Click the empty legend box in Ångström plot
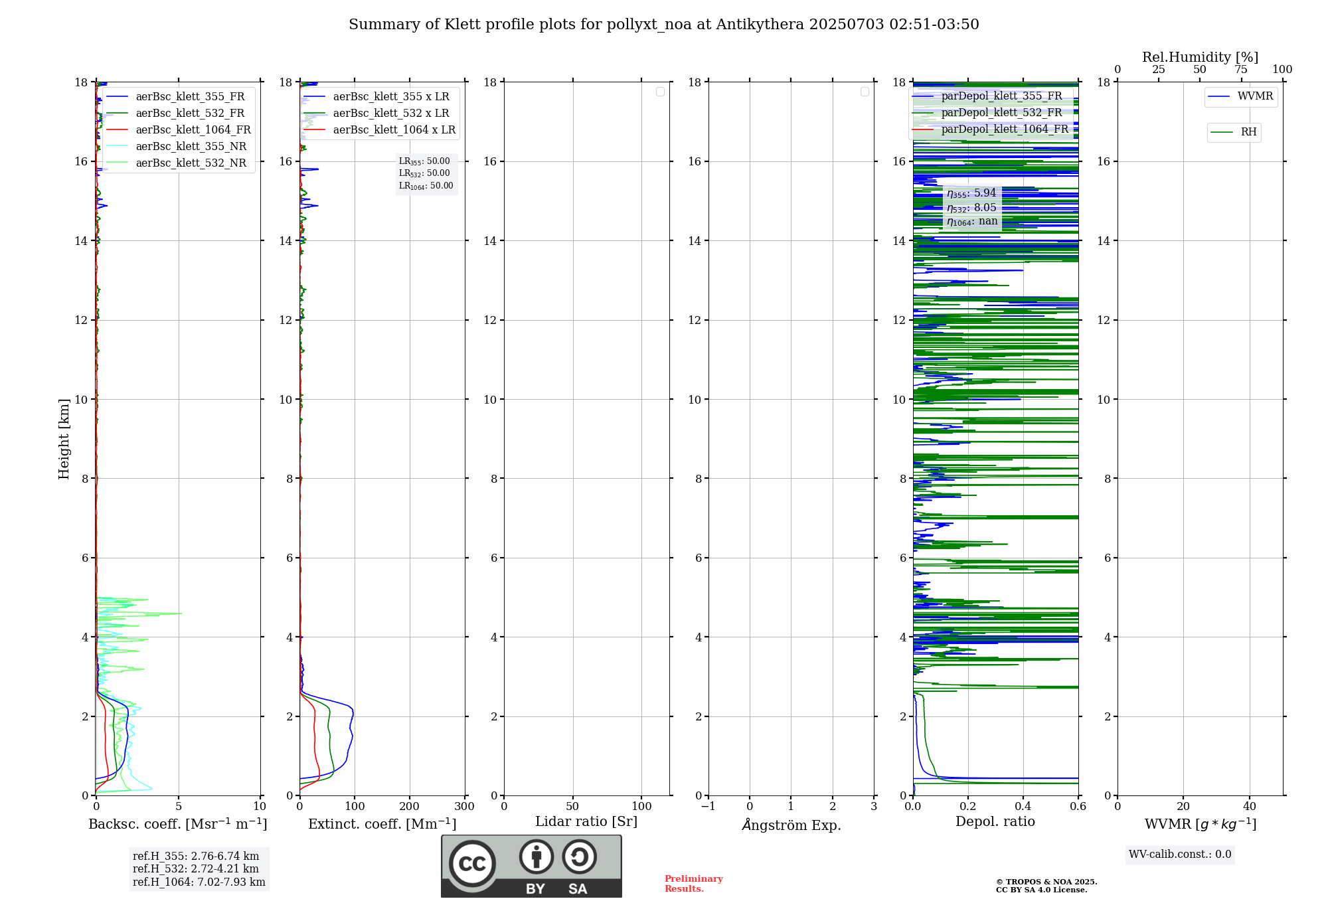This screenshot has width=1328, height=903. tap(865, 92)
